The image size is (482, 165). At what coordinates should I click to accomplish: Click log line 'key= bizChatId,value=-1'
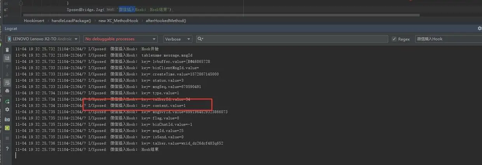click(104, 125)
